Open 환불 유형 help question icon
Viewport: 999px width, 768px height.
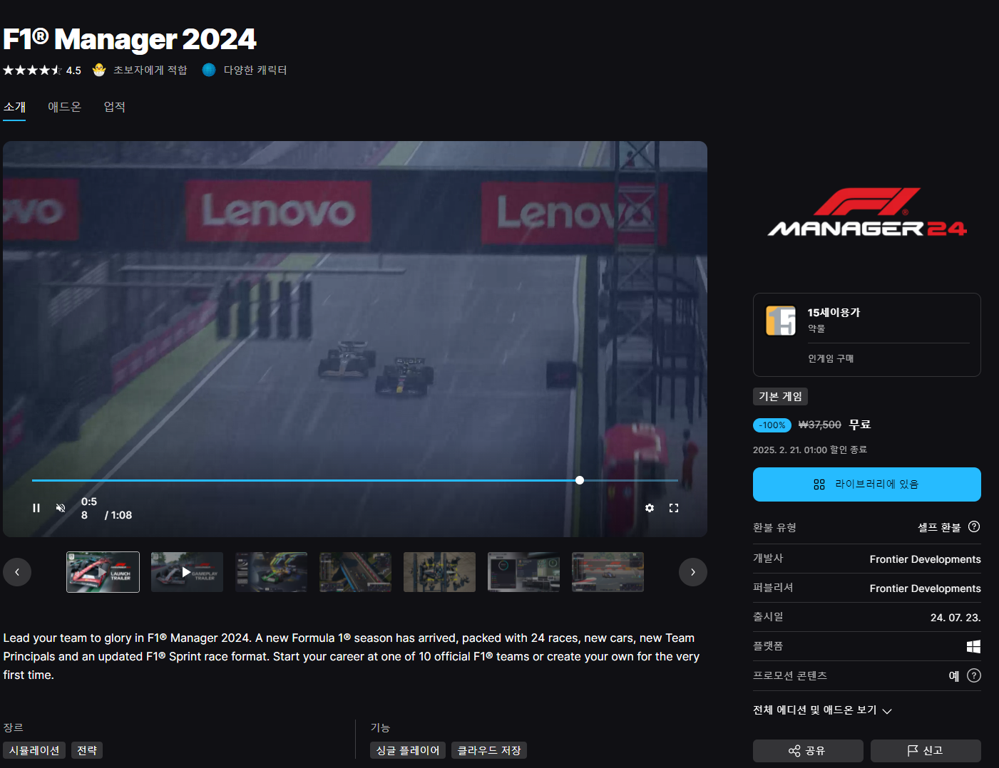pos(974,526)
